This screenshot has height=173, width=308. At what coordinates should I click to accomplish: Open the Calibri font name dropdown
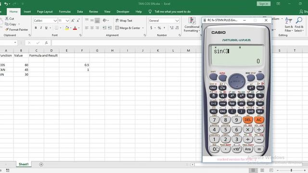click(55, 21)
